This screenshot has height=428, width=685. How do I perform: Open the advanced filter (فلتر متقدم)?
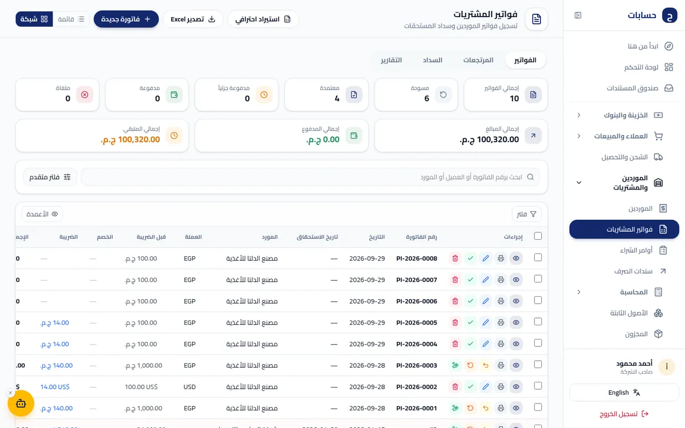coord(50,177)
